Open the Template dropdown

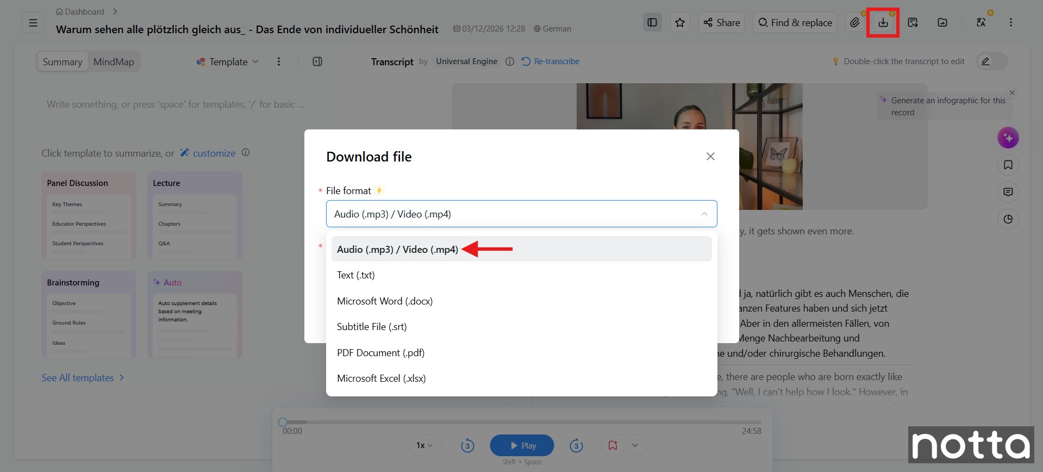click(x=228, y=62)
